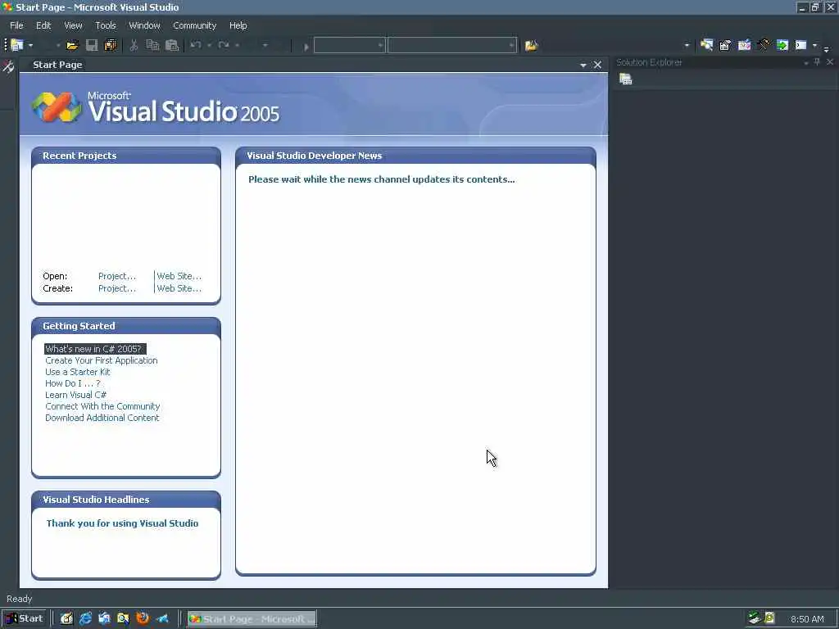Screen dimensions: 839x629
Task: Close the Start Page document tab
Action: click(597, 65)
